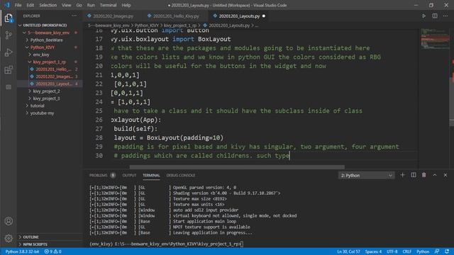The image size is (454, 255).
Task: Change file encoding UTF-8
Action: [392, 251]
